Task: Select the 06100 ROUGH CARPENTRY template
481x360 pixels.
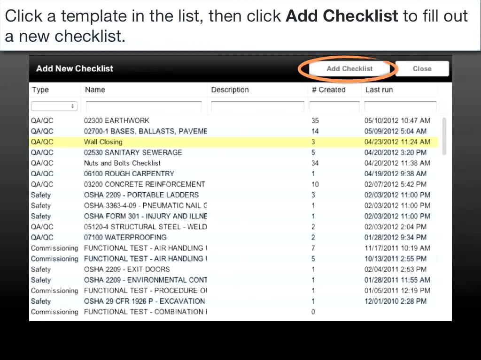Action: [x=141, y=173]
